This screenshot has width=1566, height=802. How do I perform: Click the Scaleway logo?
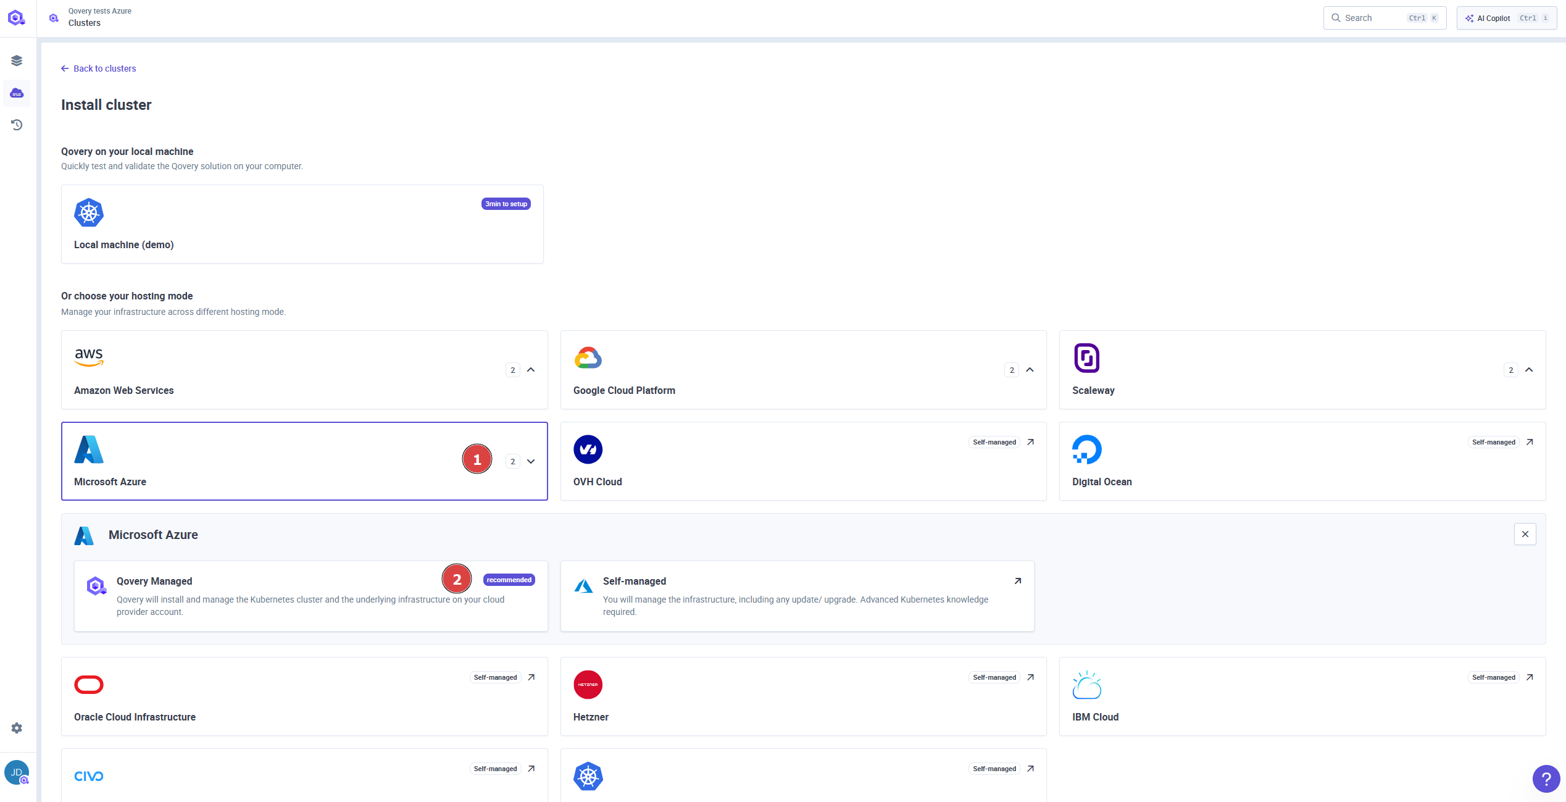click(1086, 357)
